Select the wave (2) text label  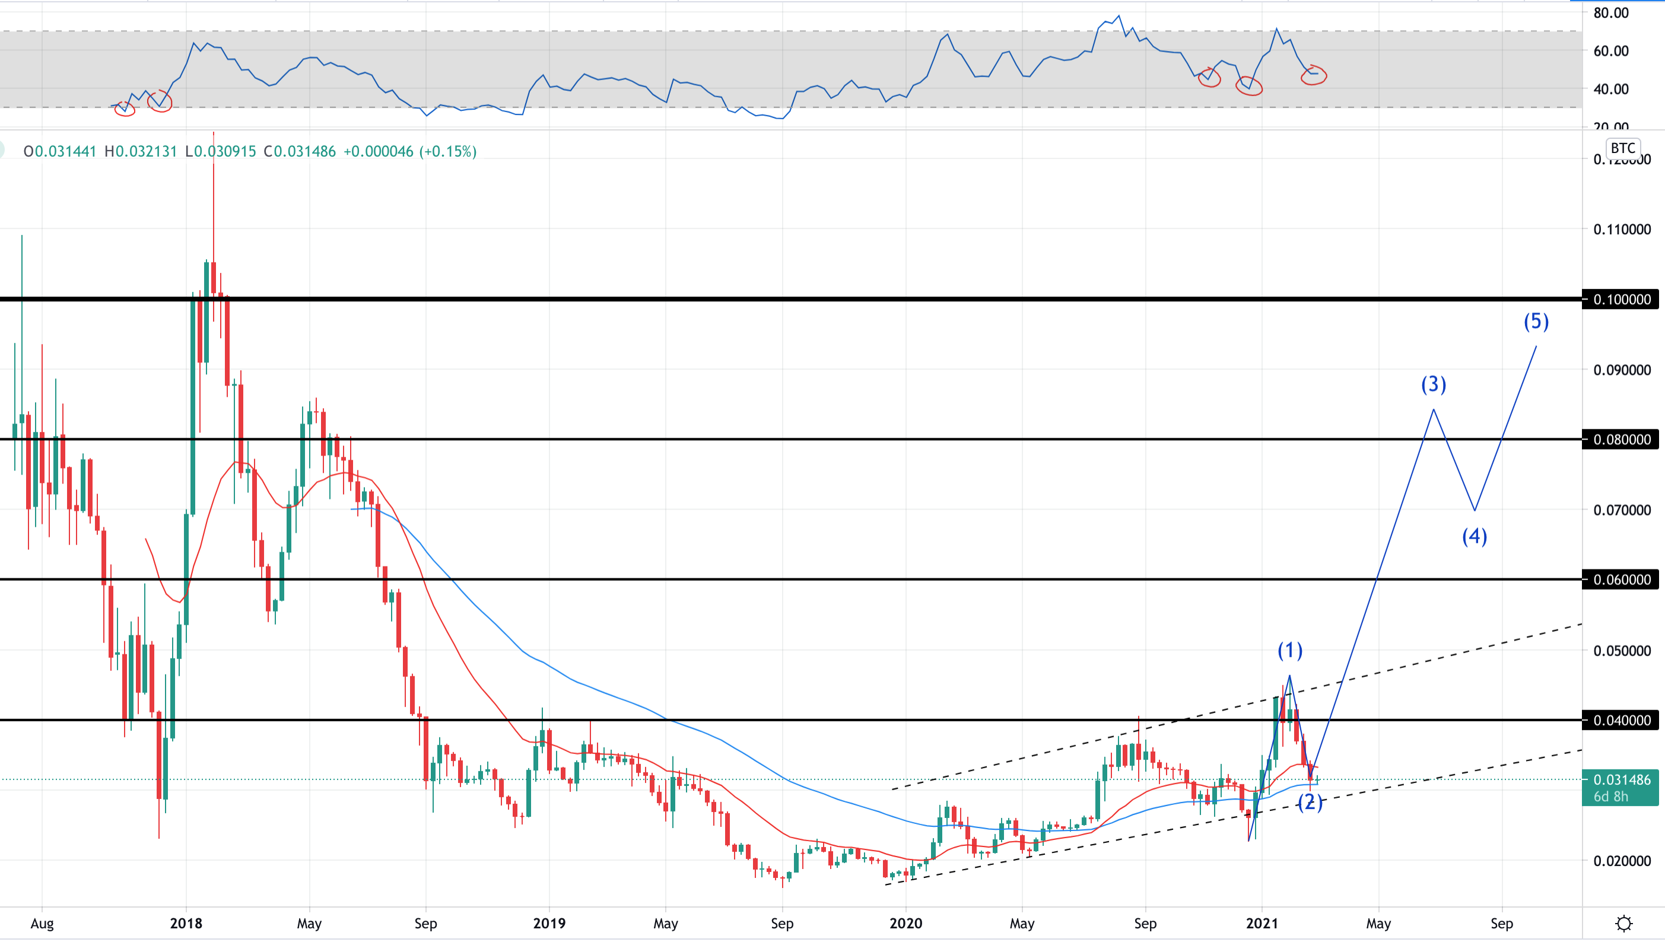pos(1310,802)
